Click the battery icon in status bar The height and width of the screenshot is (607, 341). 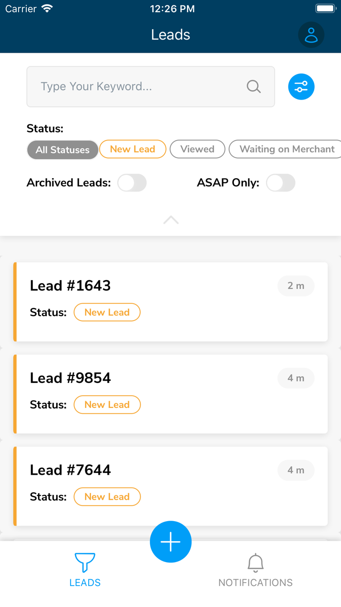pyautogui.click(x=325, y=9)
